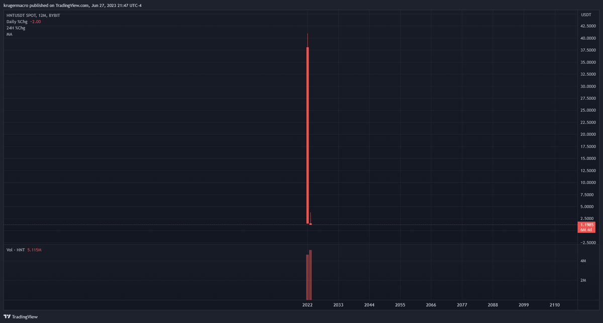Viewport: 603px width, 323px height.
Task: Click the 10.0000 price axis label
Action: 588,183
